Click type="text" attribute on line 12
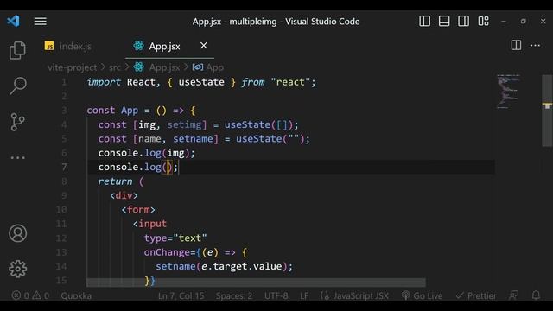553x311 pixels. (x=175, y=238)
